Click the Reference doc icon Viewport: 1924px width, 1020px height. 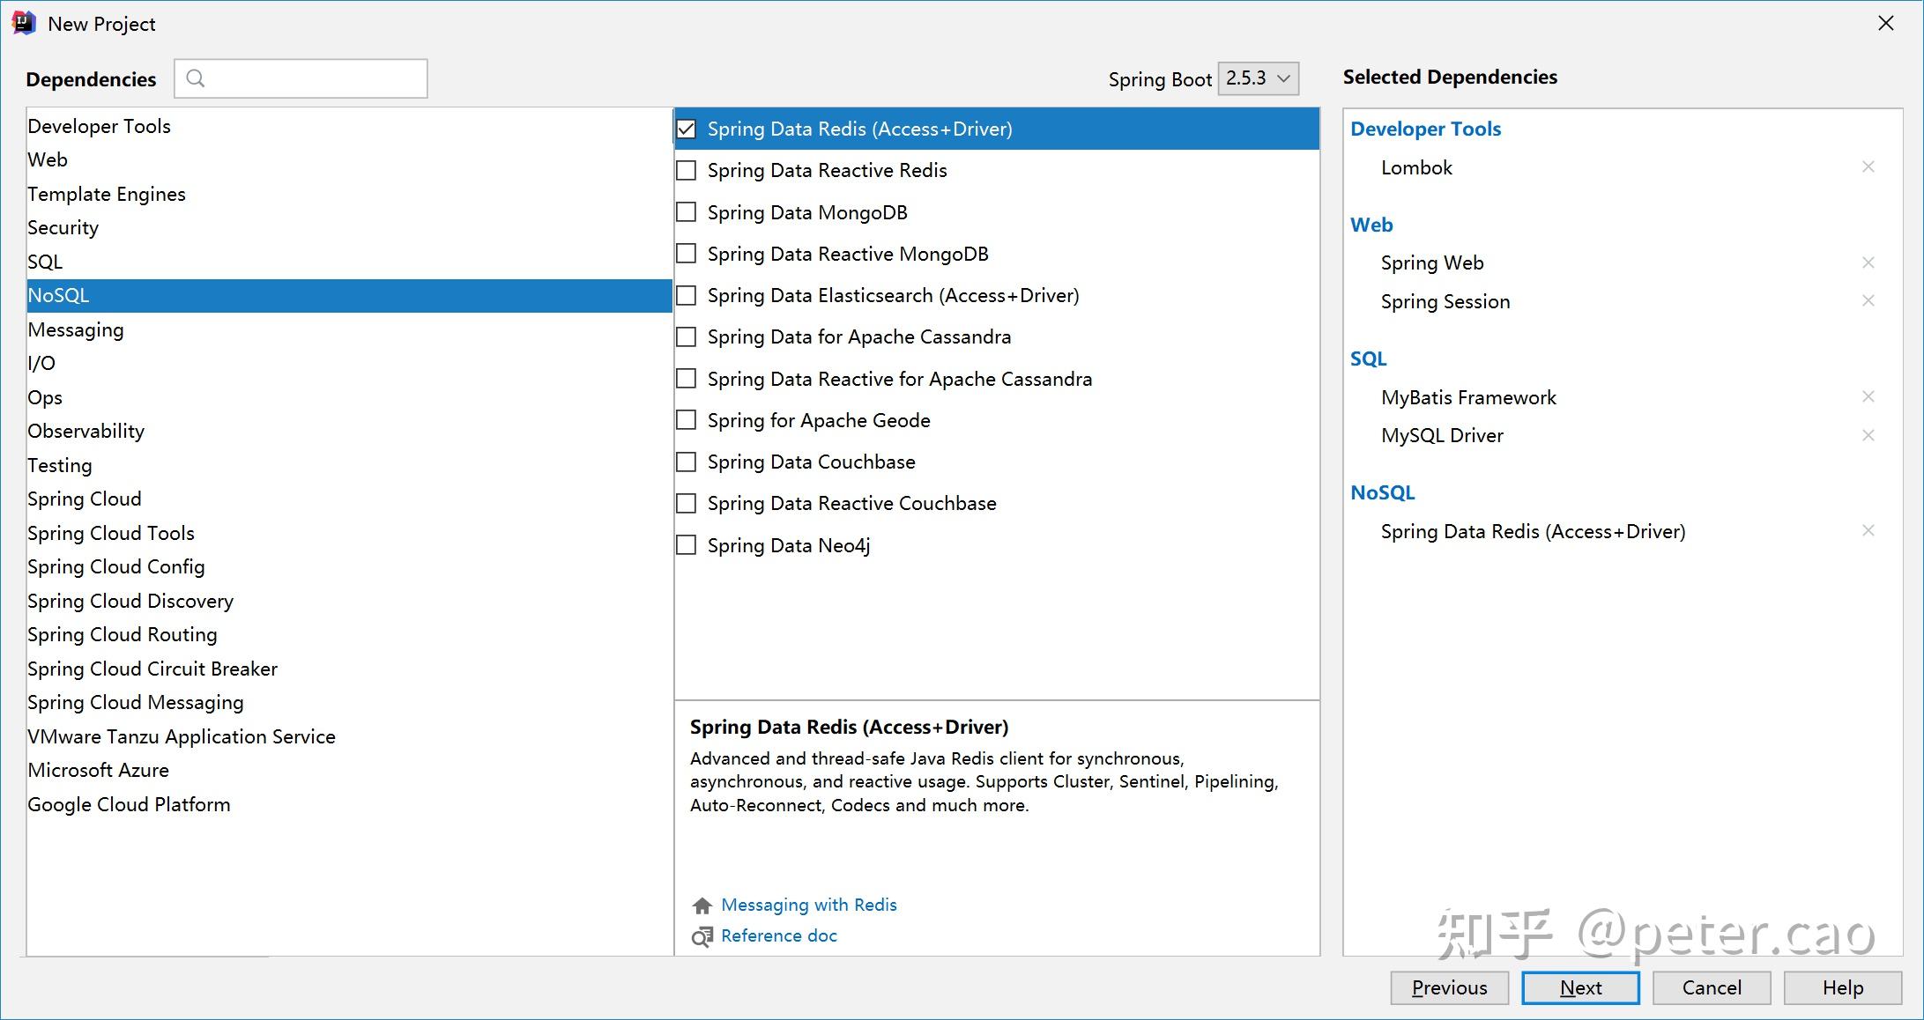[702, 936]
